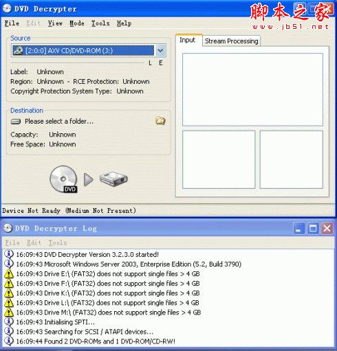
Task: Click the DVD disc decrypt button
Action: (63, 179)
